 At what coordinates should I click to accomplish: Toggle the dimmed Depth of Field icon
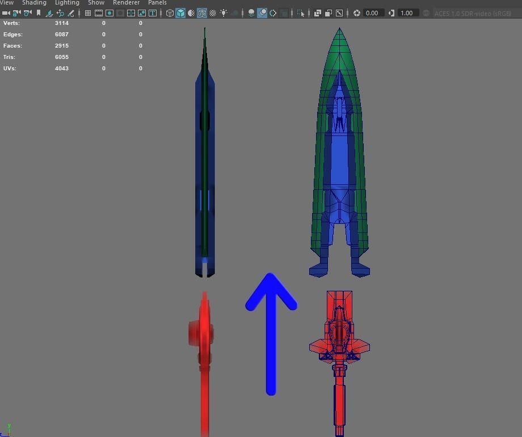pos(284,13)
